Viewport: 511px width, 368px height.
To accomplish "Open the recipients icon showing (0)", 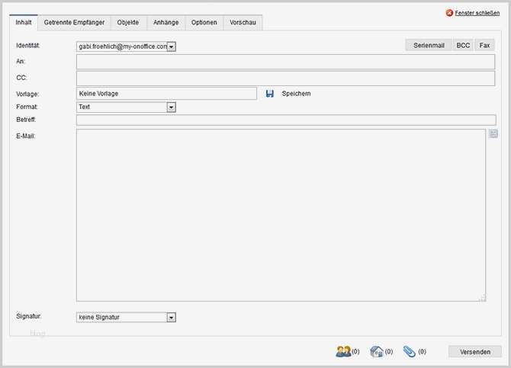I will (343, 351).
